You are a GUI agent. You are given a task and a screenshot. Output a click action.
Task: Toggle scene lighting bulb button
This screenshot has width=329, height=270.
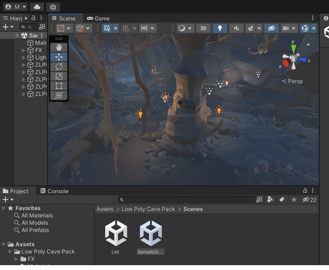[220, 28]
